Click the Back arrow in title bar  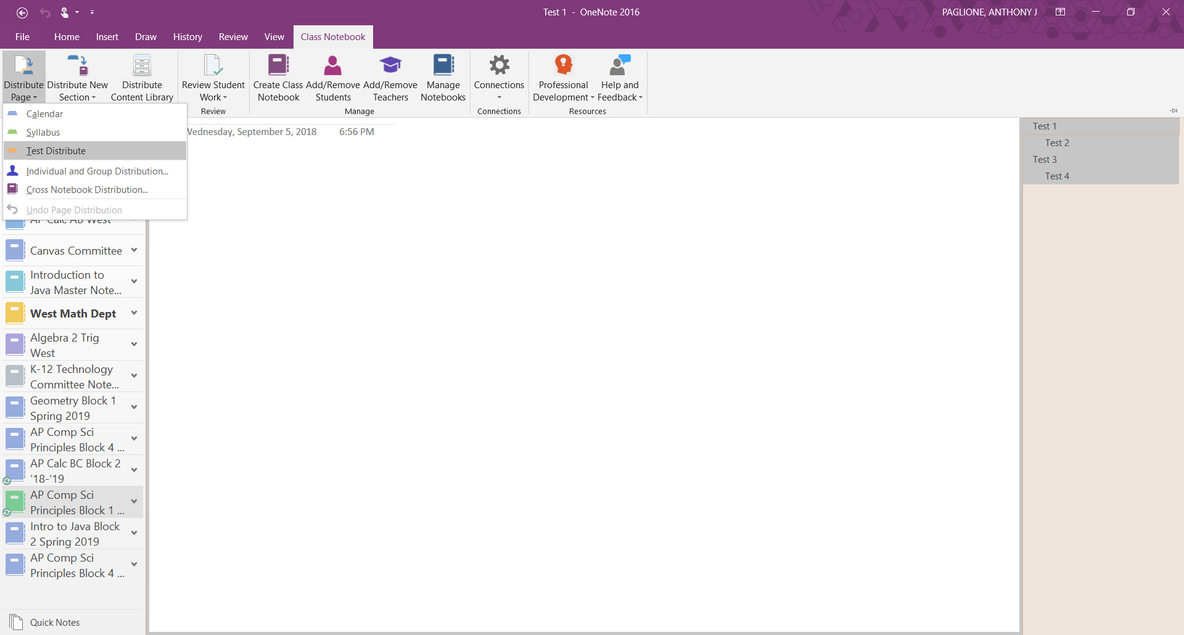pyautogui.click(x=22, y=12)
